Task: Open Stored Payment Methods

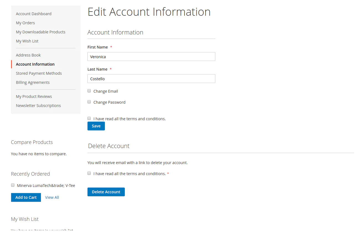Action: coord(39,73)
